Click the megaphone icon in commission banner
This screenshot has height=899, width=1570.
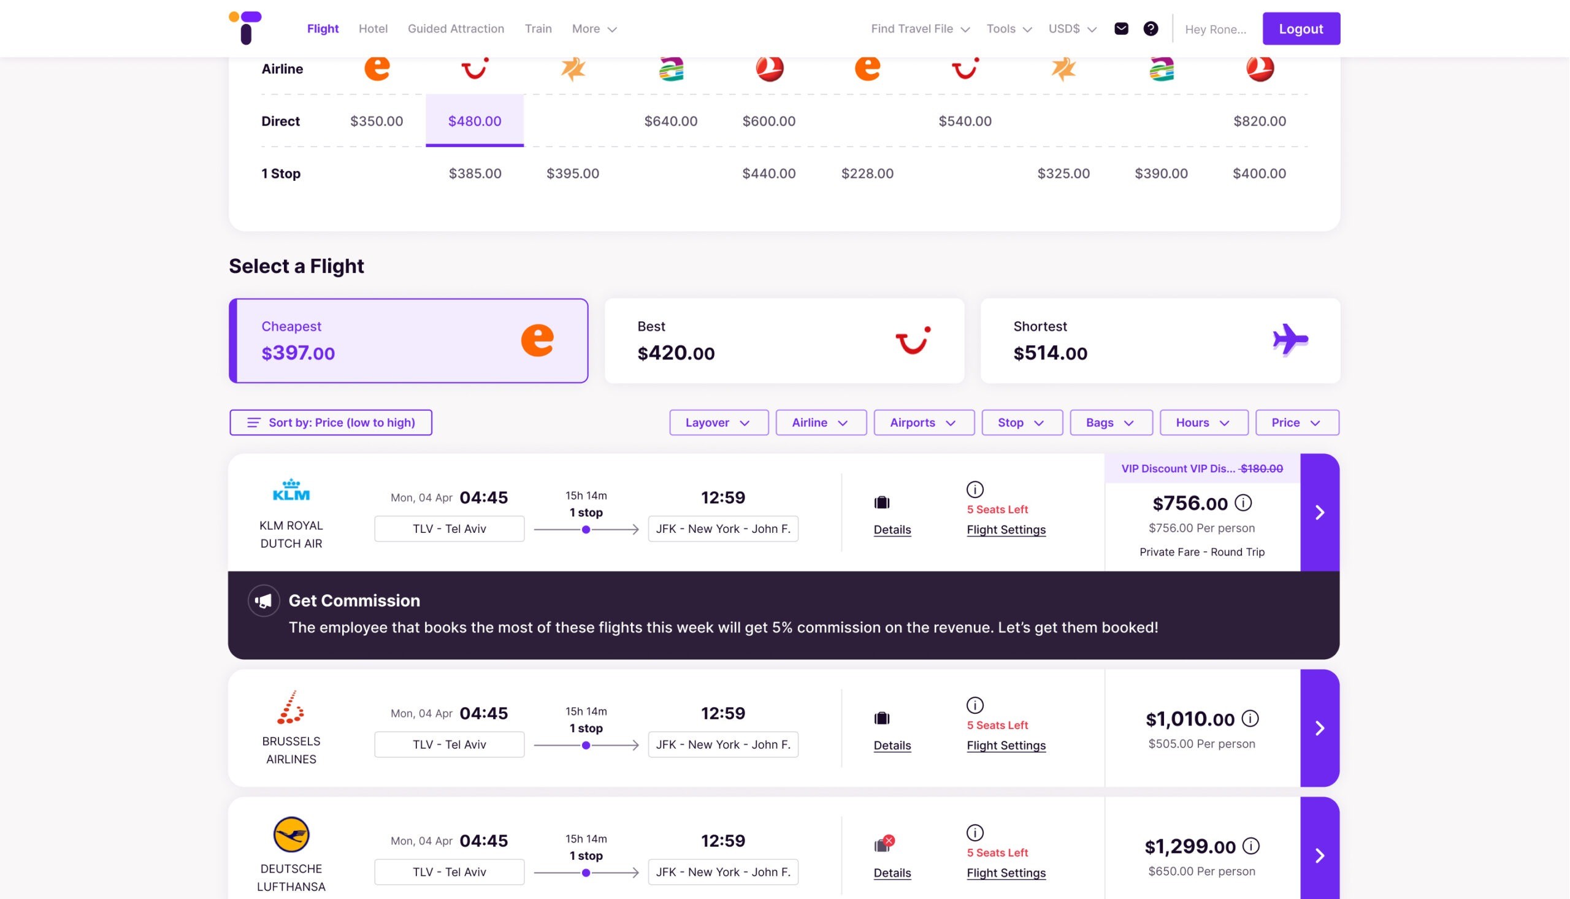[264, 601]
